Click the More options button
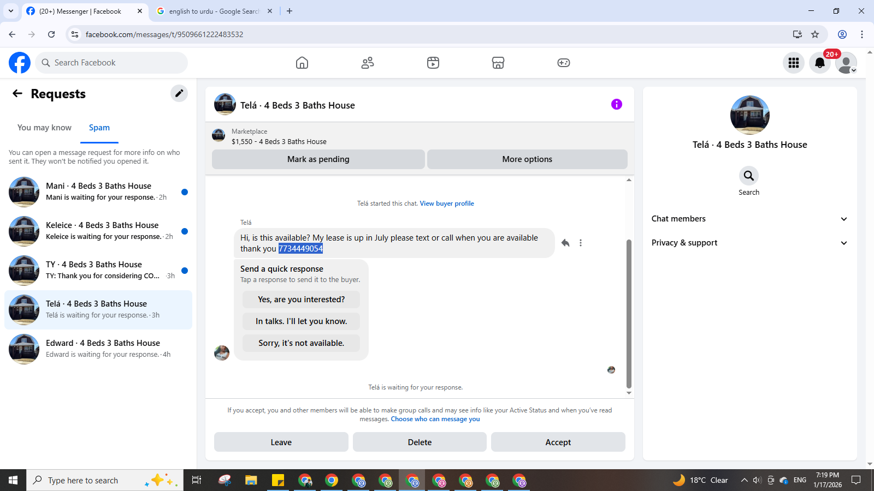 click(x=527, y=159)
